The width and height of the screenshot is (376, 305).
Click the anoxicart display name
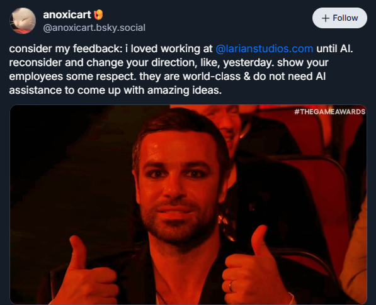click(x=67, y=15)
